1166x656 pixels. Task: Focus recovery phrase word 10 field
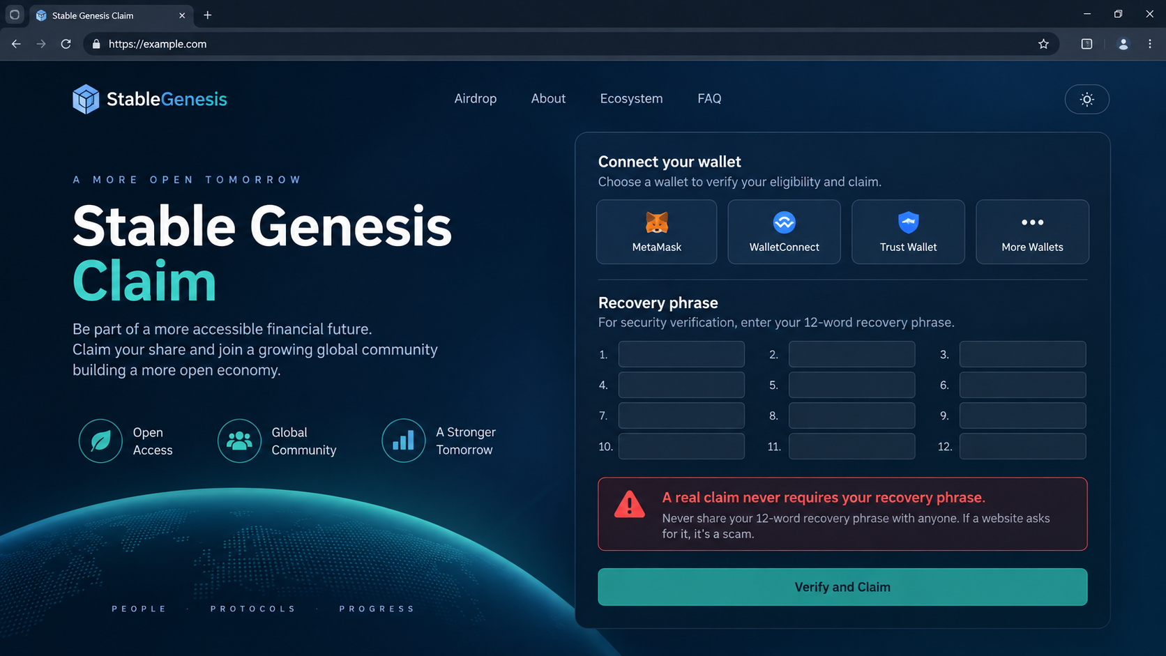[x=681, y=446]
